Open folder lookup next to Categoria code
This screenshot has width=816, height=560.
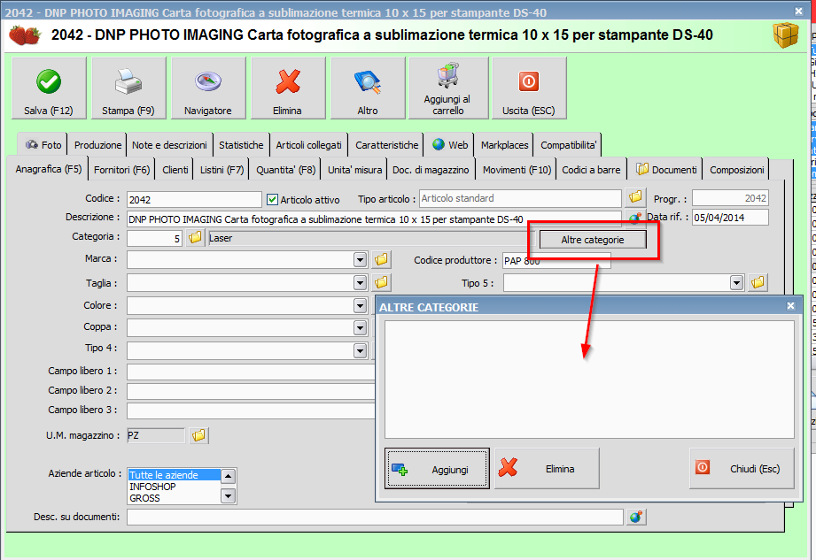[x=195, y=238]
